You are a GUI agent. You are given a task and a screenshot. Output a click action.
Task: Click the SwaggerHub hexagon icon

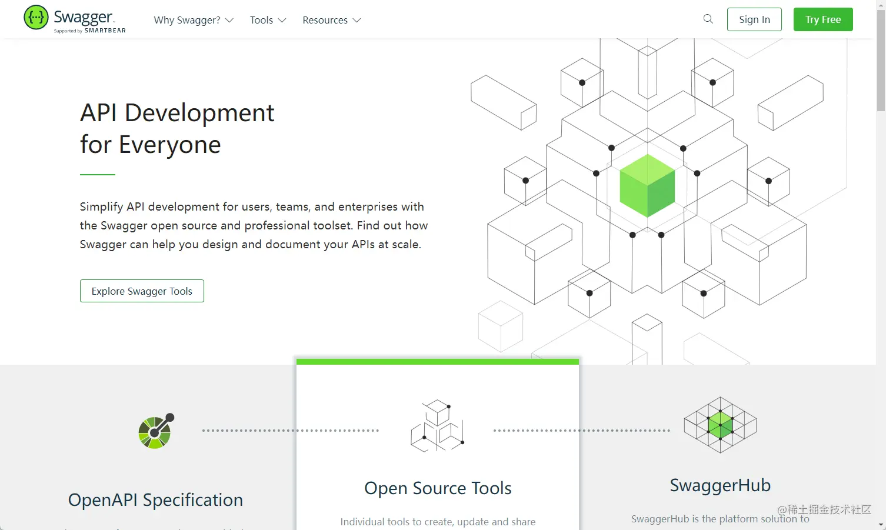(720, 425)
